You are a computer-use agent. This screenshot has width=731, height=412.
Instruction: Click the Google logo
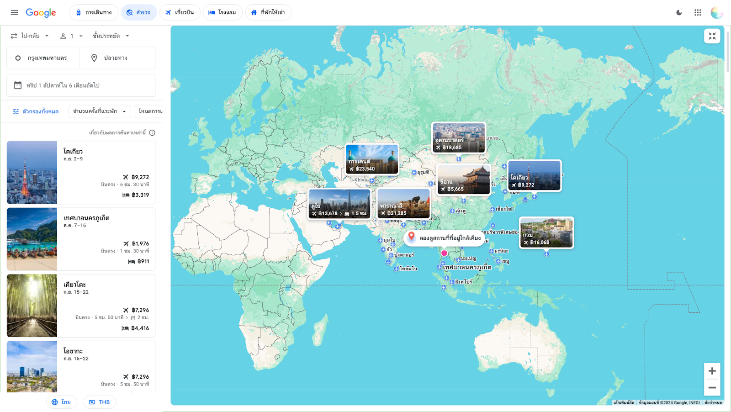pos(41,13)
